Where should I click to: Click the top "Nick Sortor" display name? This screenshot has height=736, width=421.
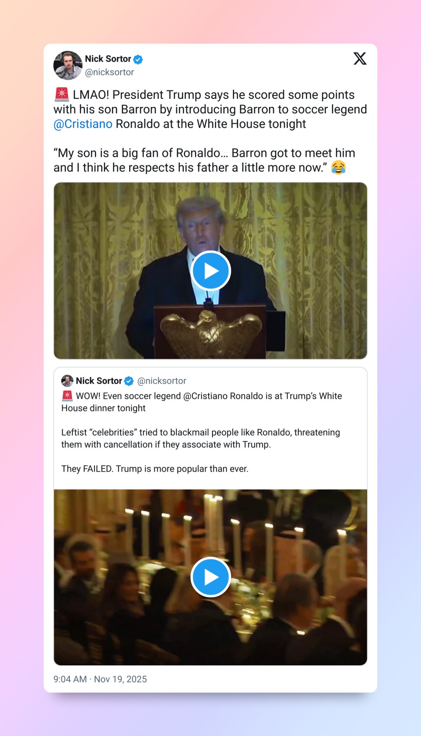click(x=108, y=59)
